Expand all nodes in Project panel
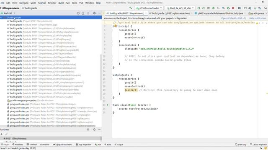Screen dimensions: 268x150 (83, 13)
